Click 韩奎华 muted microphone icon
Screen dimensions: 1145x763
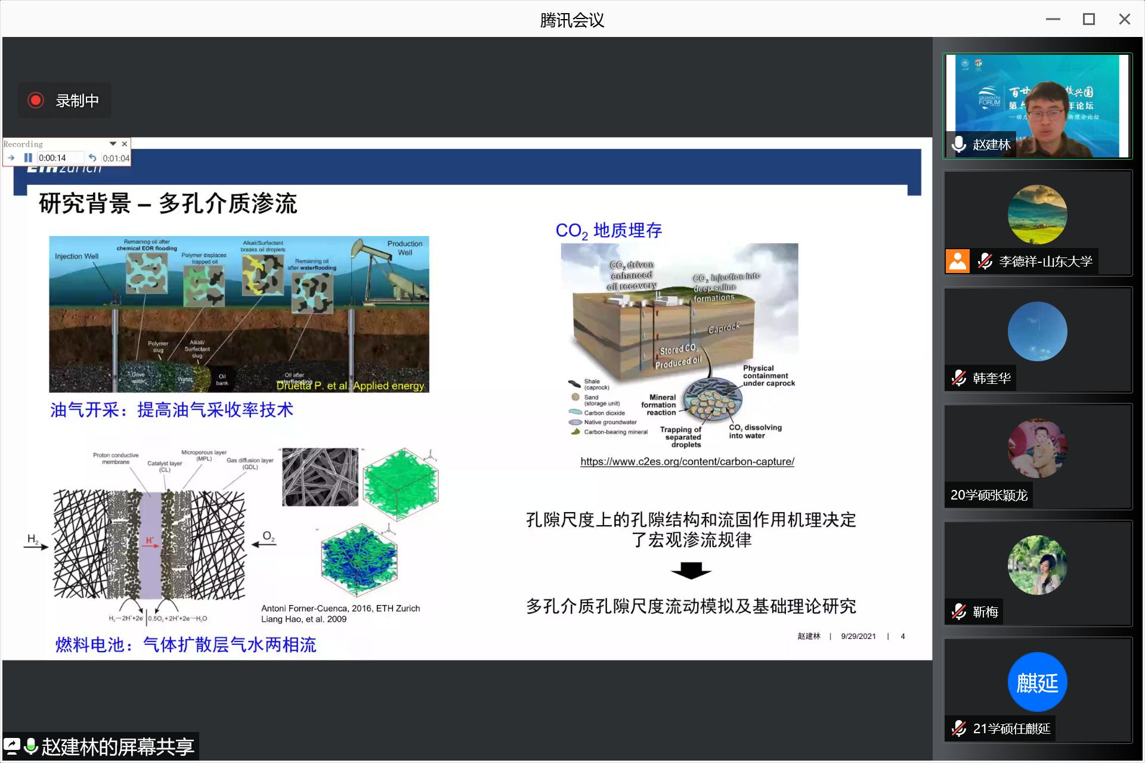(959, 378)
